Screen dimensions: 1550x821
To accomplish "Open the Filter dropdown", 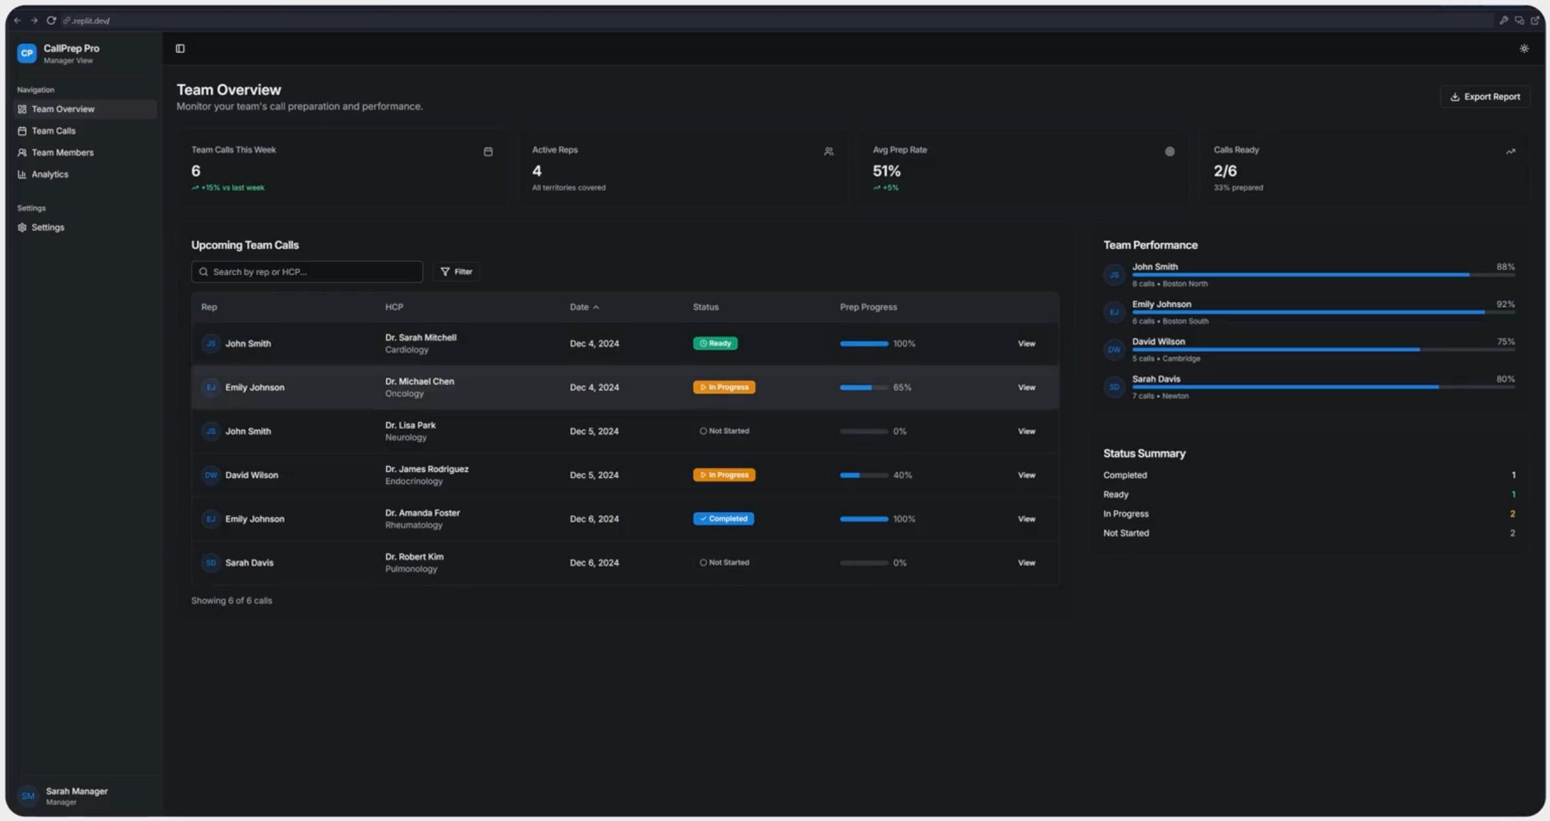I will pyautogui.click(x=456, y=271).
